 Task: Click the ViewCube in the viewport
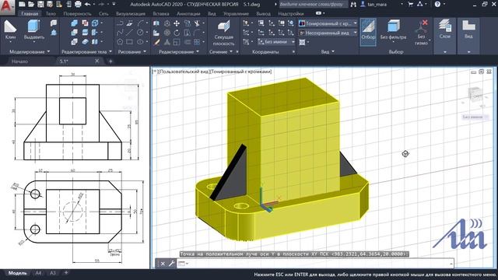(x=475, y=94)
